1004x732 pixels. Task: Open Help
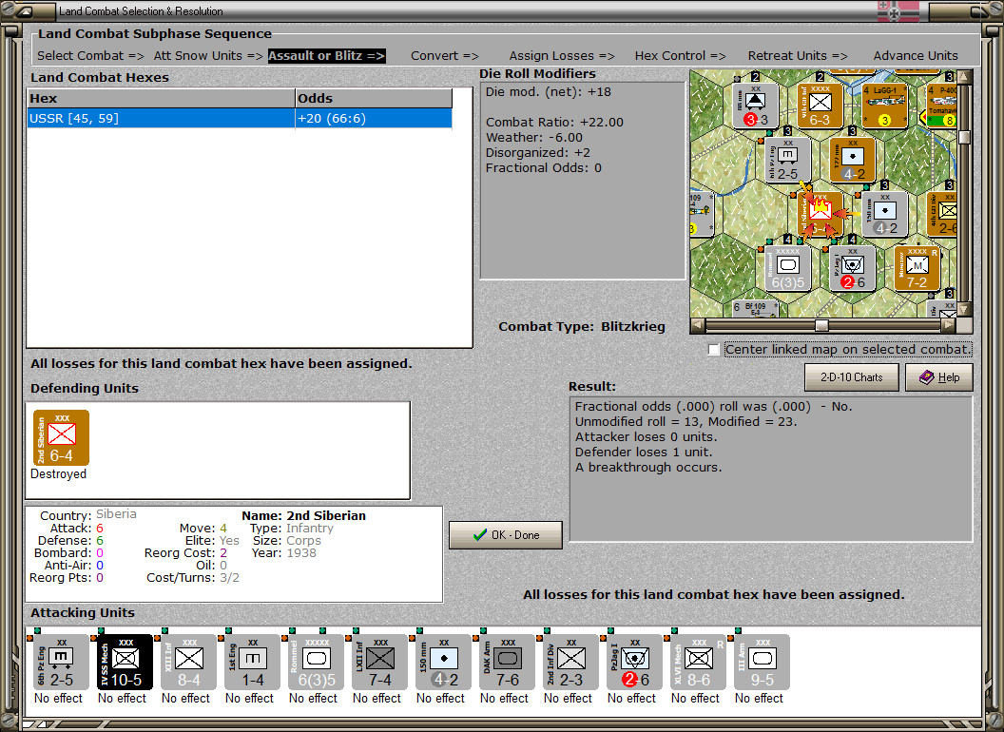tap(939, 377)
